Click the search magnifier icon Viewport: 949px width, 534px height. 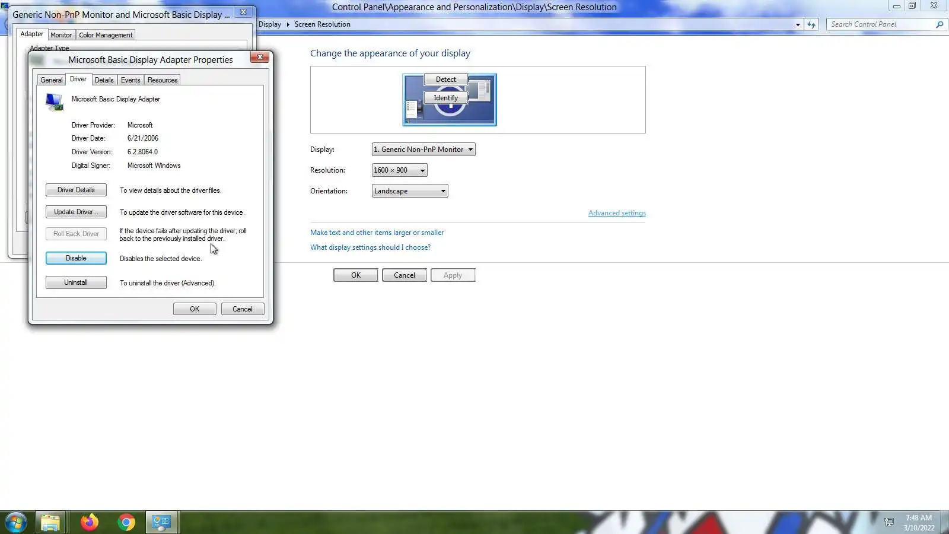[x=939, y=24]
